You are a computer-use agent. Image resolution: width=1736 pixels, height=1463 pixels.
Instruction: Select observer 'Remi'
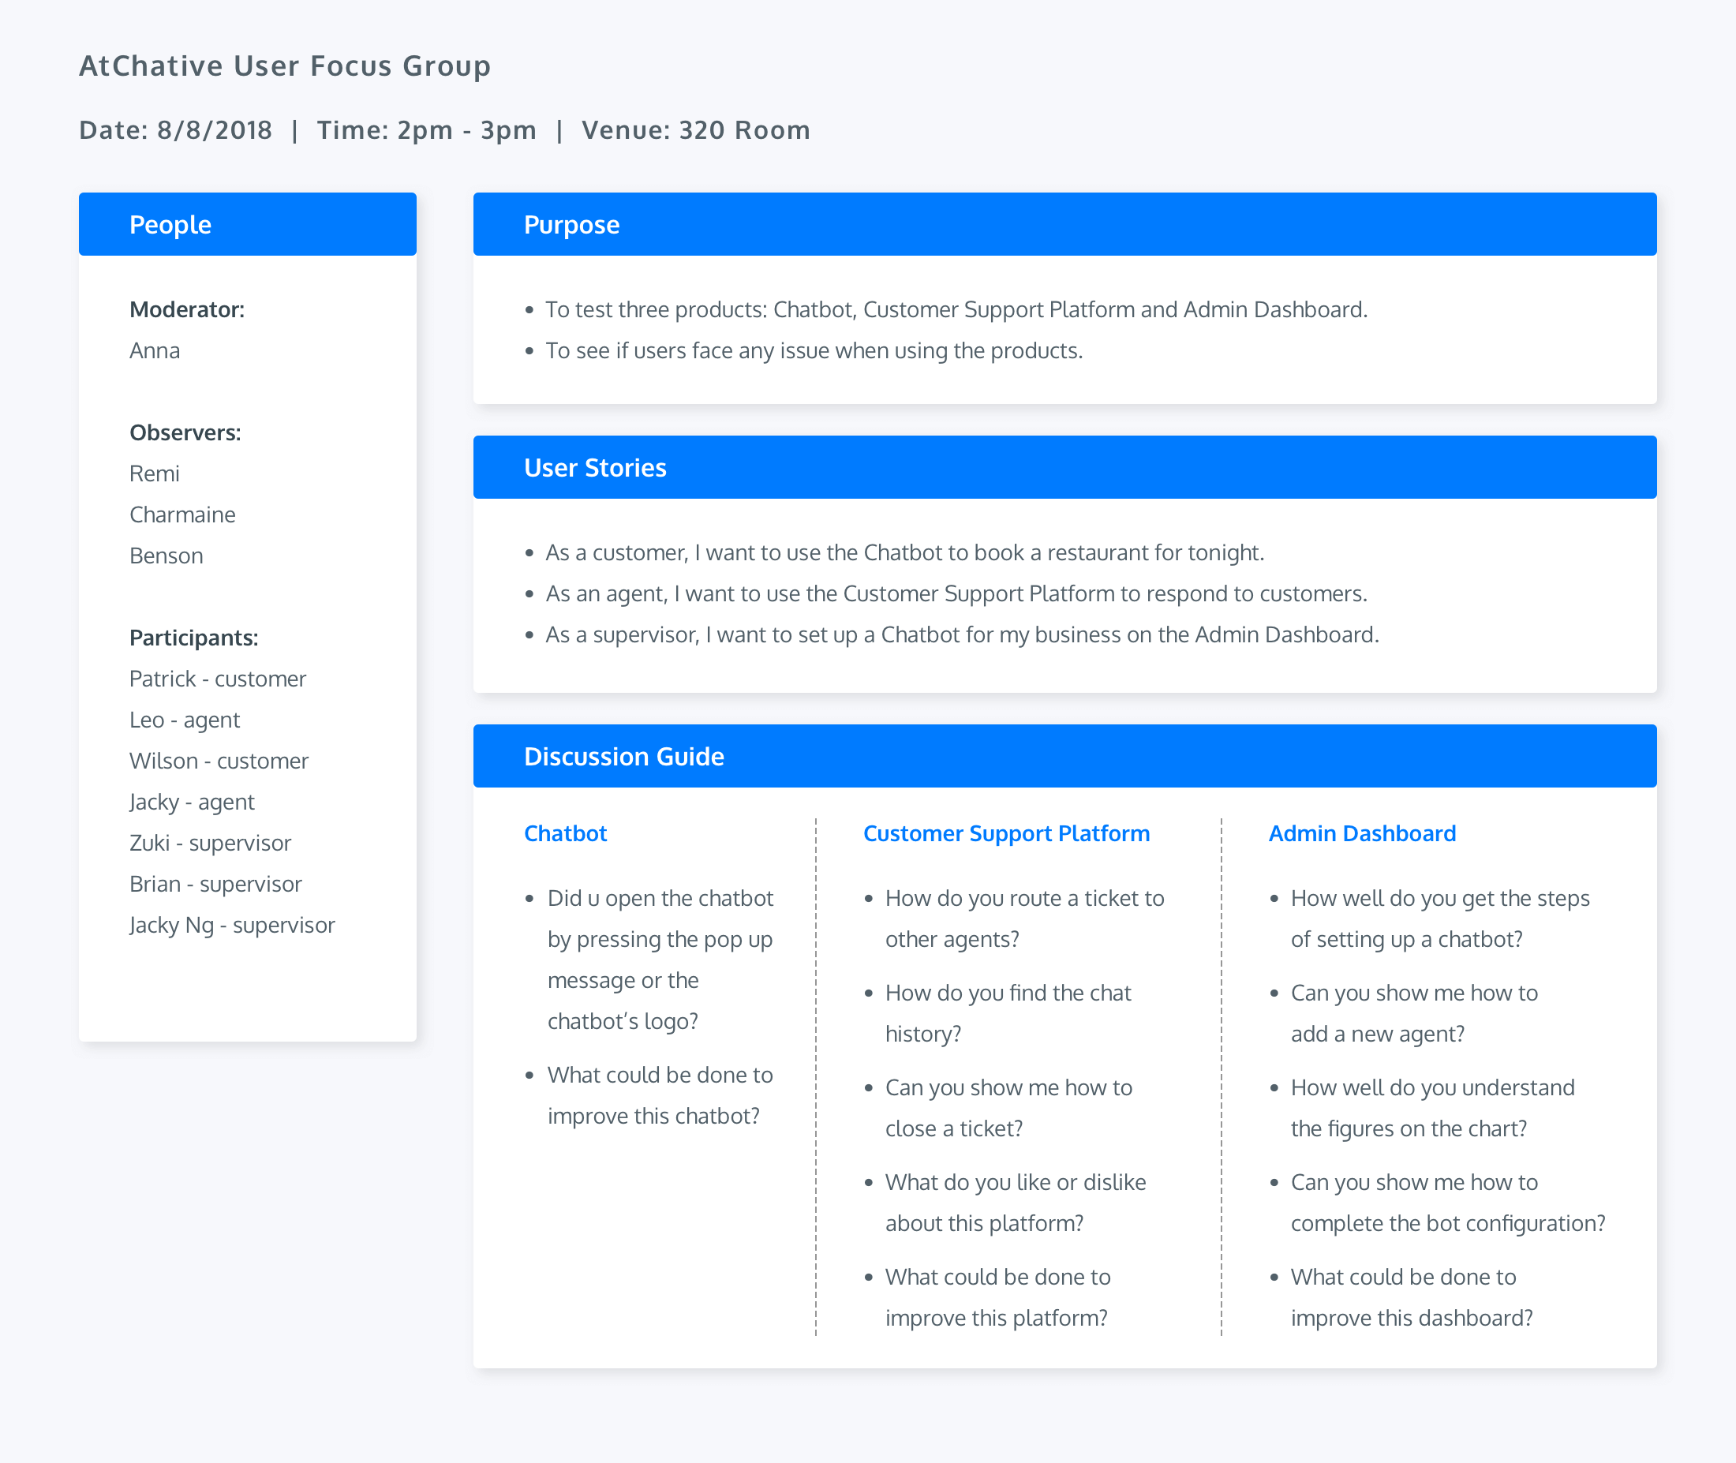tap(155, 473)
